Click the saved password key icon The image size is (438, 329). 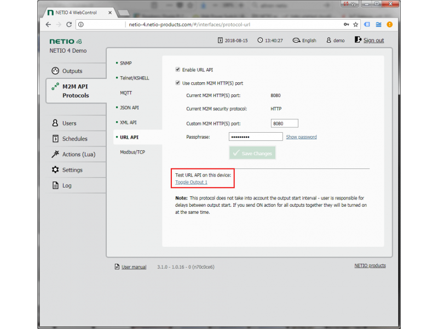347,25
